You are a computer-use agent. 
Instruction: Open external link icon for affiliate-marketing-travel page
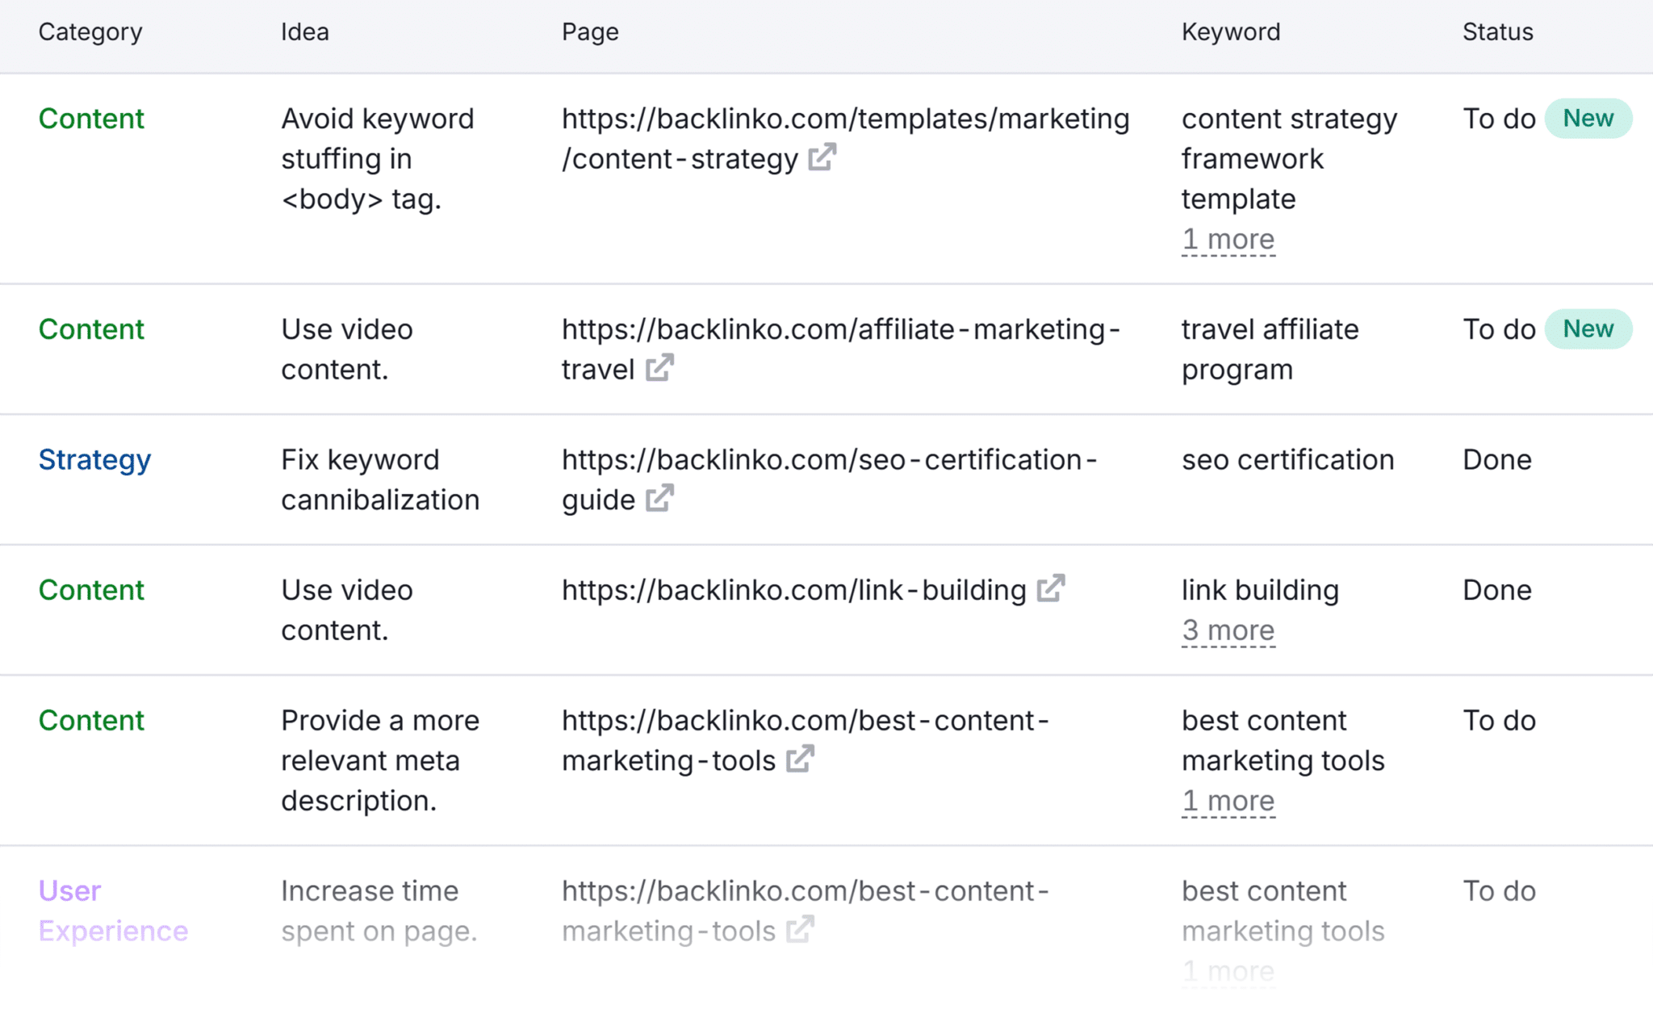point(659,368)
